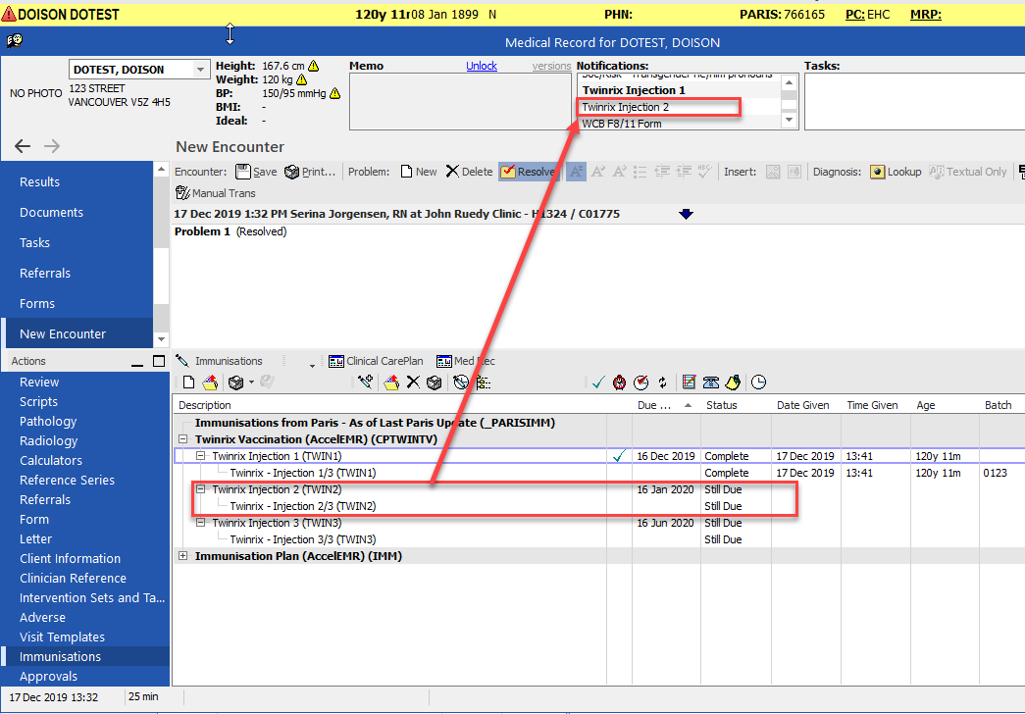Screen dimensions: 1025x714
Task: Click the green checkmark toolbar icon
Action: pos(598,382)
